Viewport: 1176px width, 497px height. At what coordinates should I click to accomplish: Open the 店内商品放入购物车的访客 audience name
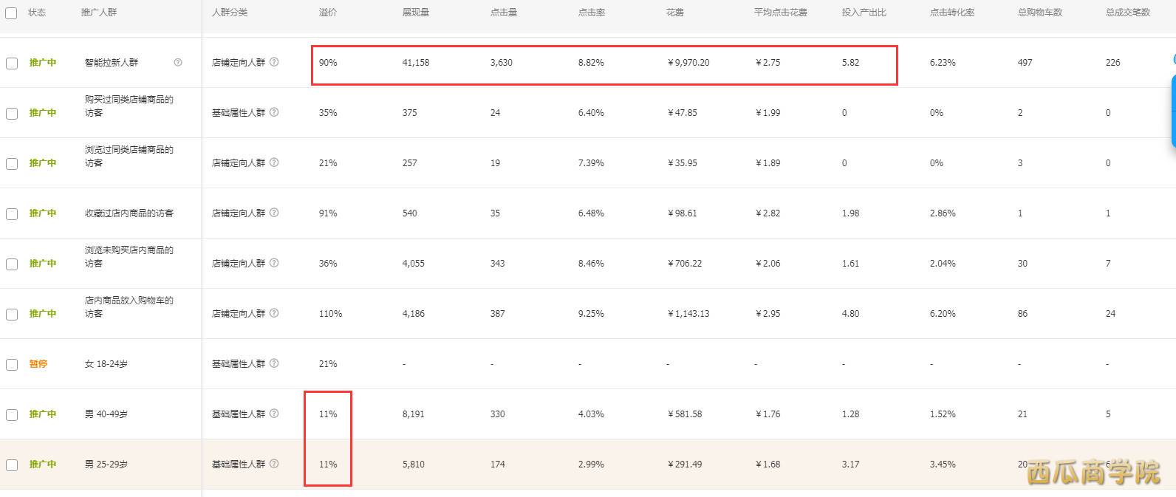click(129, 307)
